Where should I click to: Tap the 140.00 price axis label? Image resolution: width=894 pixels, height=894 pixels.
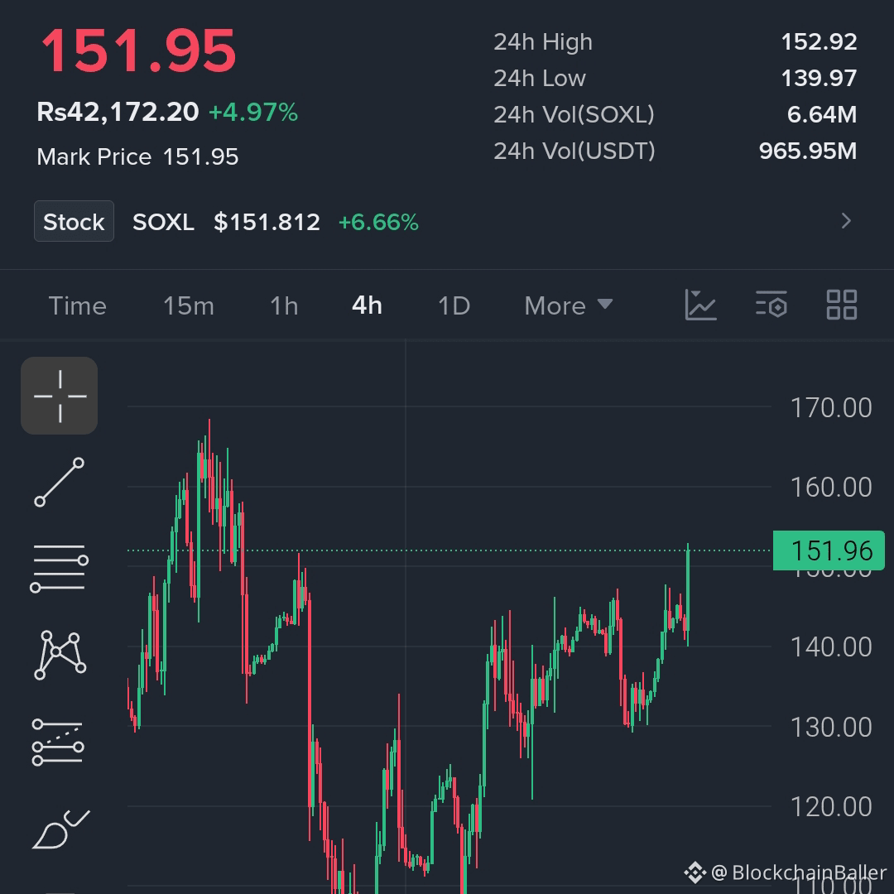(x=831, y=647)
